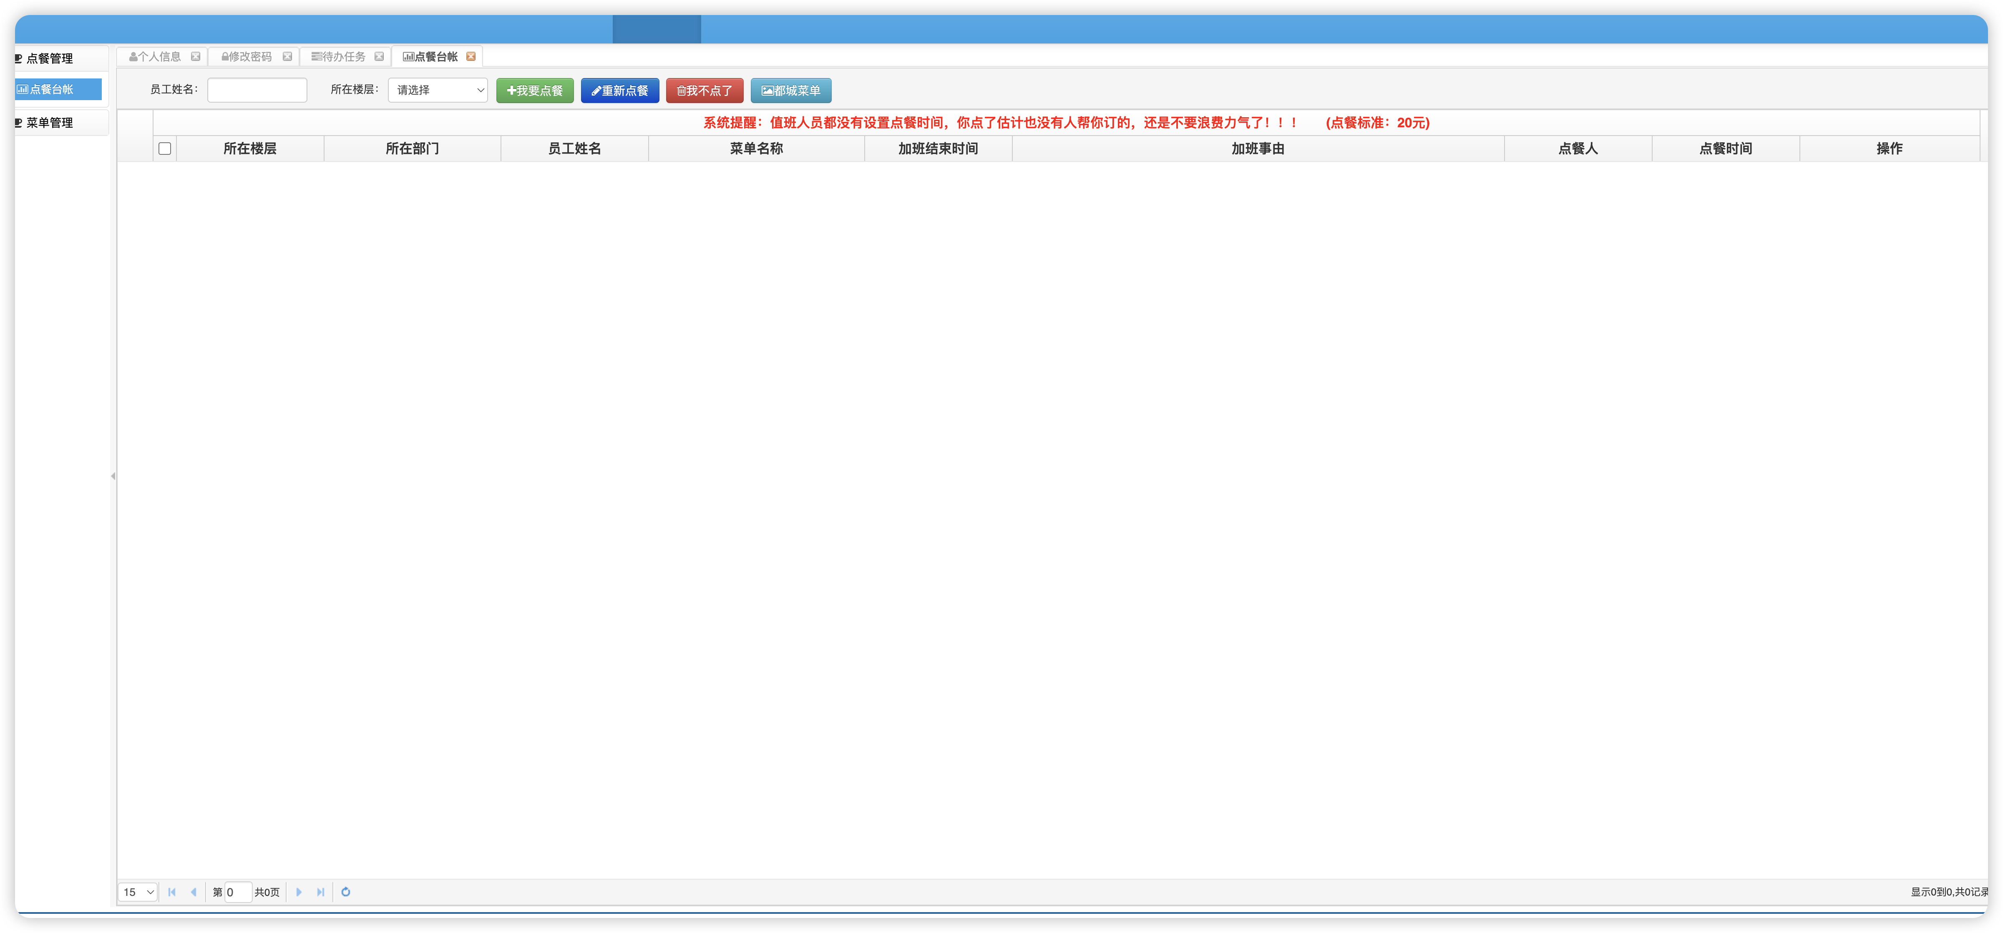Viewport: 2003px width, 933px height.
Task: Click the page number input field
Action: (238, 892)
